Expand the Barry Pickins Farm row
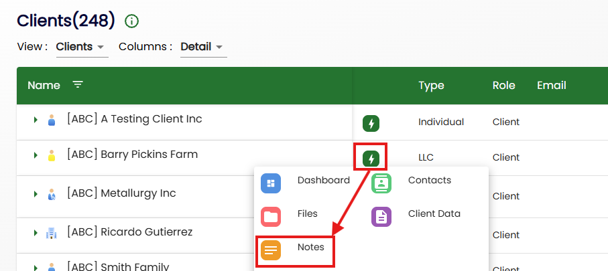Image resolution: width=608 pixels, height=271 pixels. pos(35,155)
